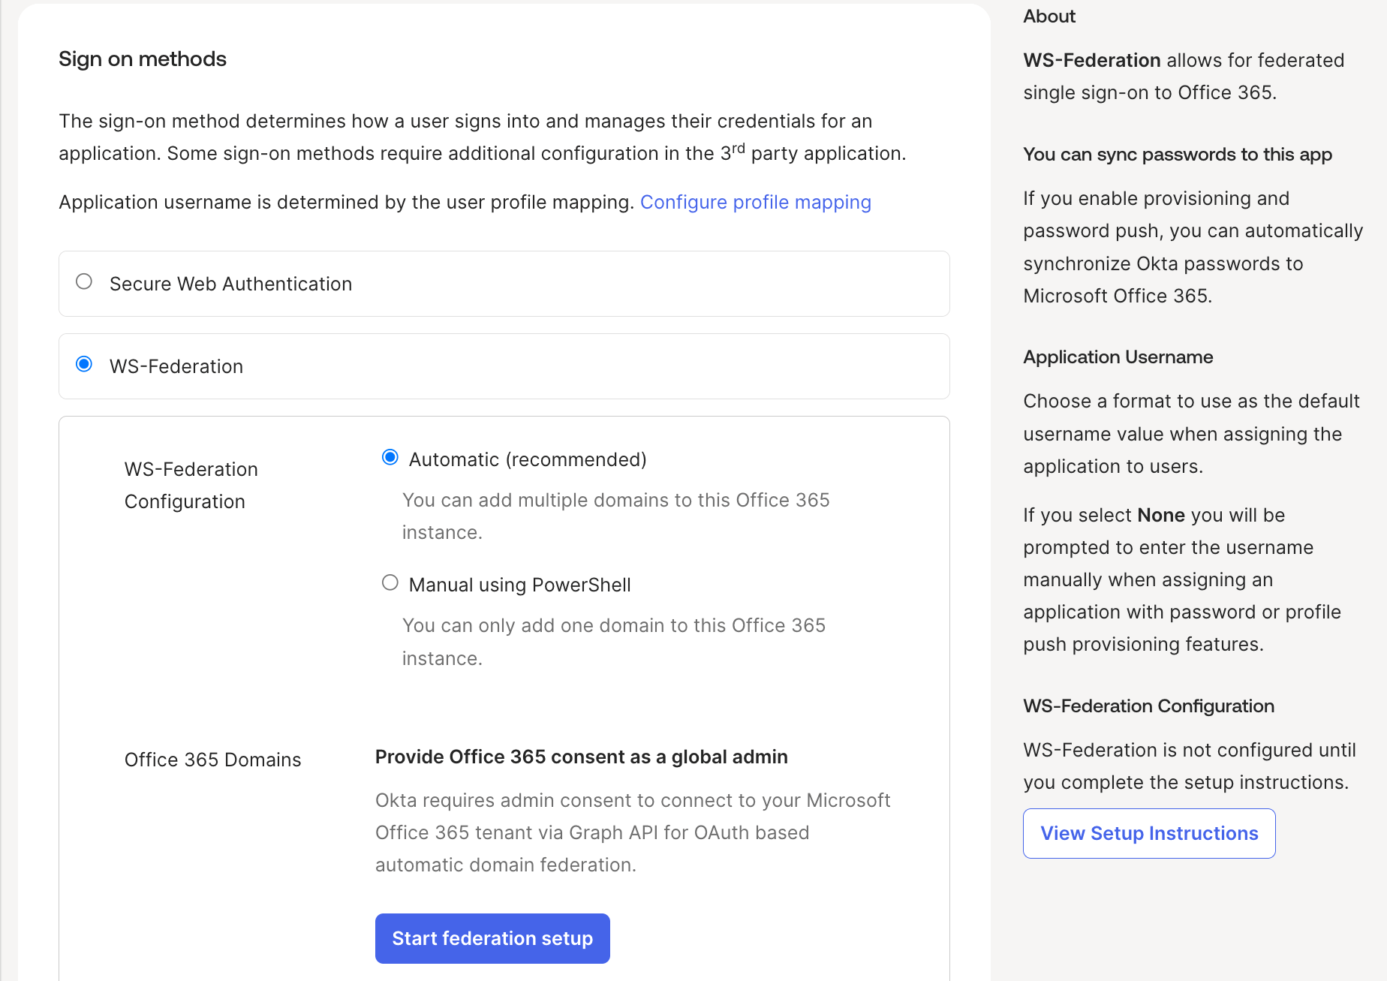The image size is (1387, 981).
Task: Click the WS-Federation sign-on method label text
Action: click(x=176, y=367)
